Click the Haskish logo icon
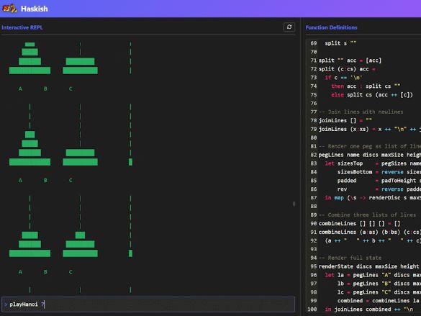This screenshot has width=421, height=316. tap(9, 9)
